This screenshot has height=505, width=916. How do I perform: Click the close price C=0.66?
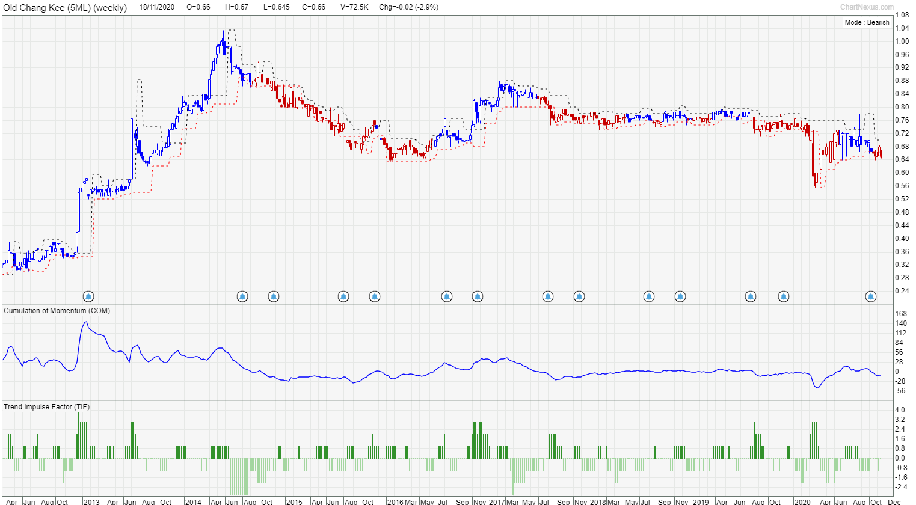pos(314,7)
